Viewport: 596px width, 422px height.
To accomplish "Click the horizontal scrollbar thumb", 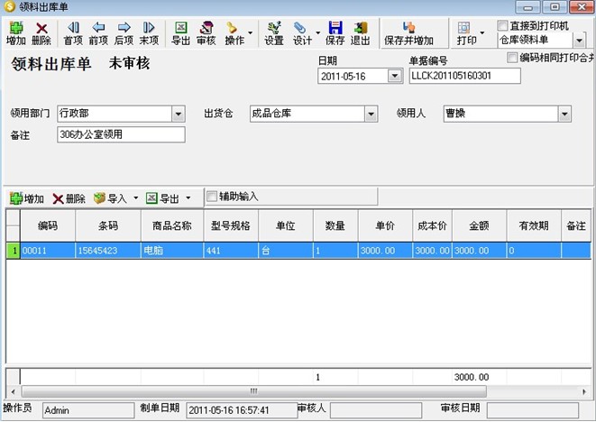I will (254, 390).
